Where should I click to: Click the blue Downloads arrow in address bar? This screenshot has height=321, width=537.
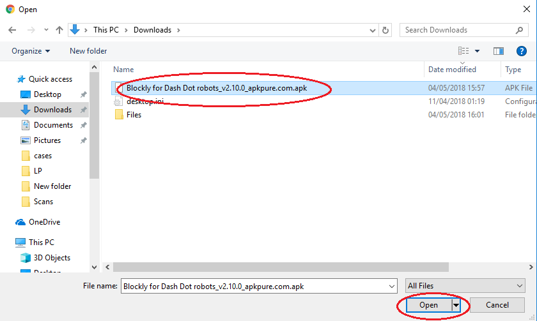tap(75, 30)
